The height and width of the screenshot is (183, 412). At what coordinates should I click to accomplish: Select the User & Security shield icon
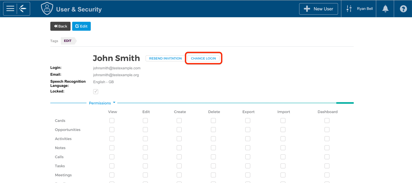point(47,8)
